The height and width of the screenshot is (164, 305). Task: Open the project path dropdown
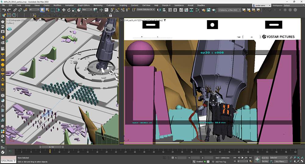(229, 10)
